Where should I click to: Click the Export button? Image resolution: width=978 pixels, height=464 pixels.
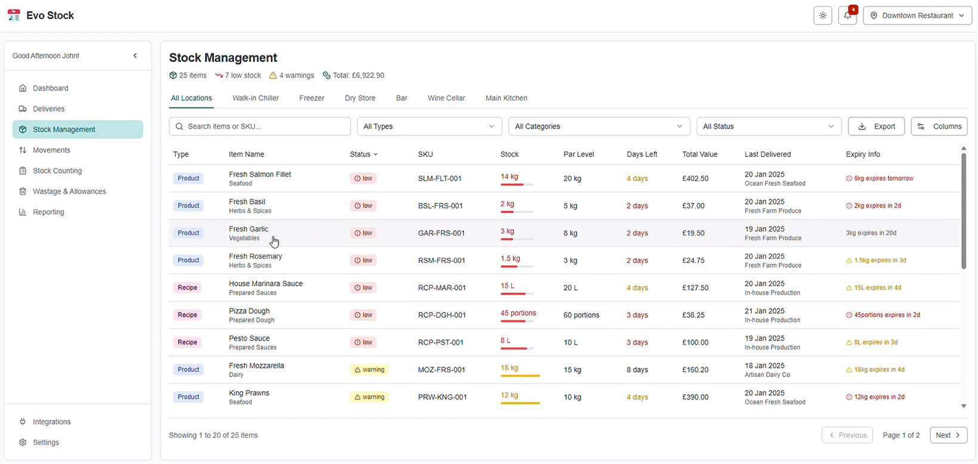(x=876, y=126)
